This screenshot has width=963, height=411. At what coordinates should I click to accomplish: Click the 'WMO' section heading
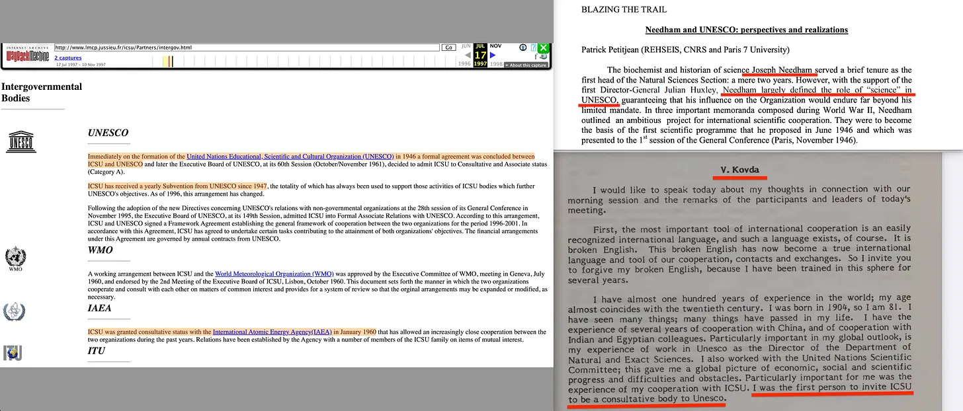(101, 250)
